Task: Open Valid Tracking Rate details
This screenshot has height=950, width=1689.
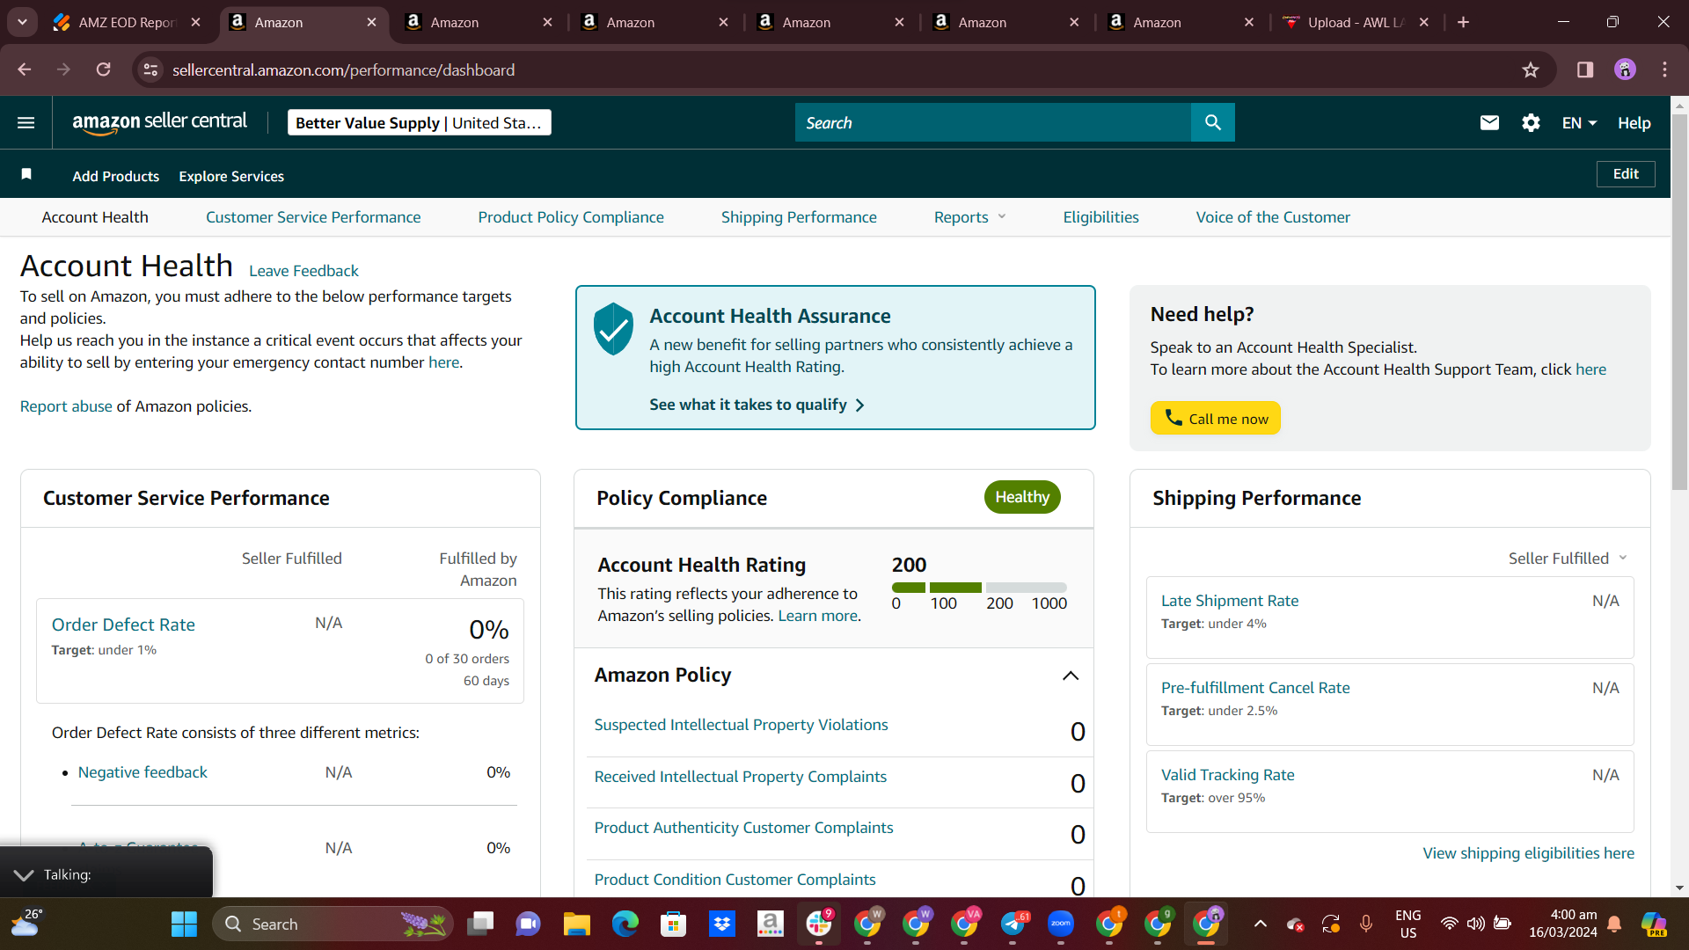Action: tap(1228, 775)
